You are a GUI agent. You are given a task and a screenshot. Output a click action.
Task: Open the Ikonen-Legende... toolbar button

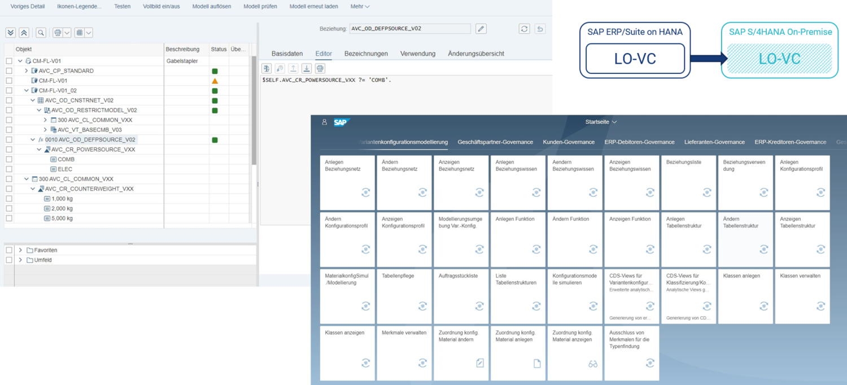(x=80, y=7)
